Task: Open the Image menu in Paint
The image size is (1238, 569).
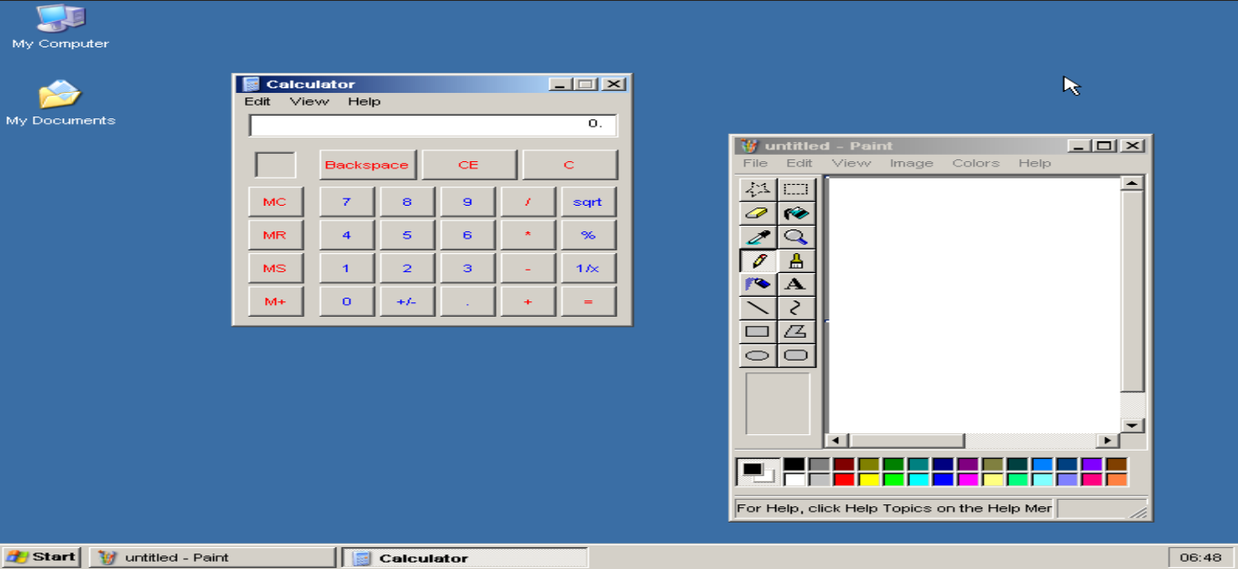Action: (911, 163)
